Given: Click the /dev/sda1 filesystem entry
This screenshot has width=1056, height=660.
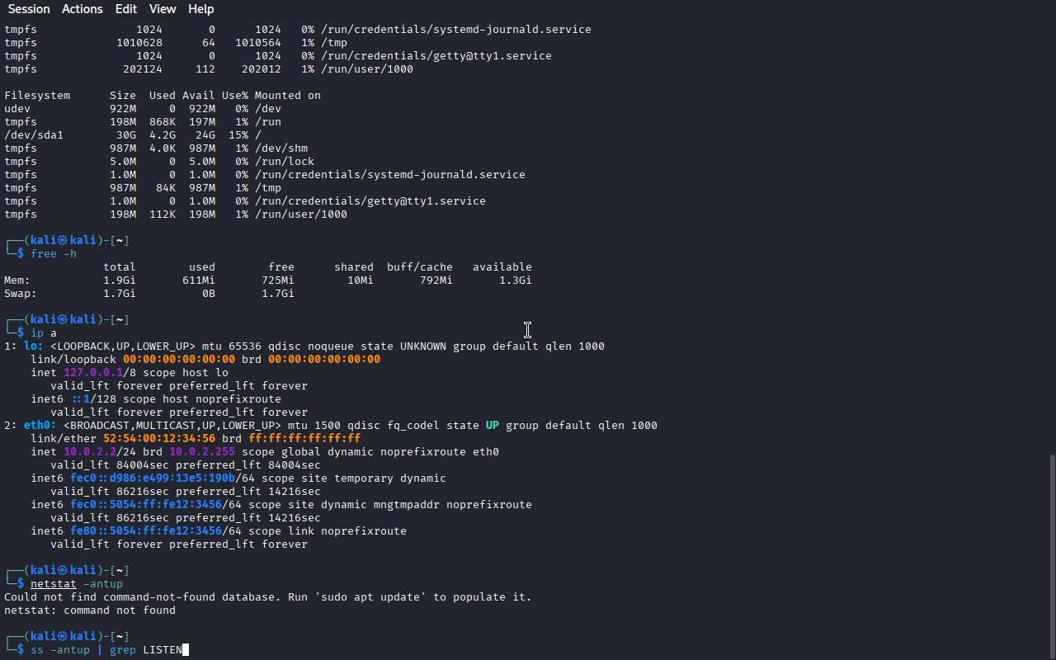Looking at the screenshot, I should click(x=34, y=135).
